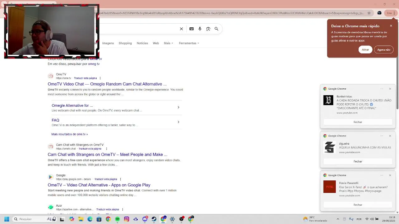Switch to the Notícias tab

pyautogui.click(x=142, y=43)
